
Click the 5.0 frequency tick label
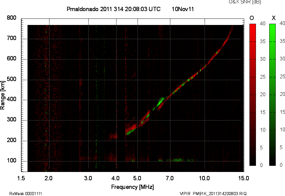pos(137,178)
